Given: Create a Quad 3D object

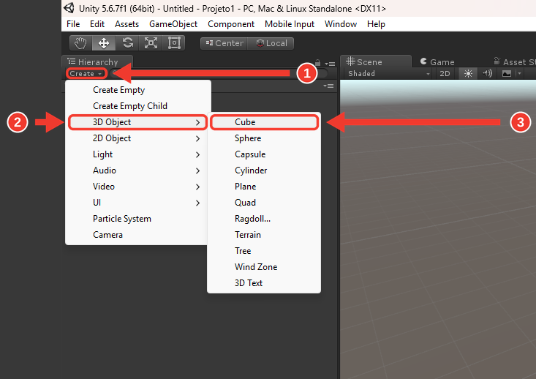Looking at the screenshot, I should coord(264,203).
